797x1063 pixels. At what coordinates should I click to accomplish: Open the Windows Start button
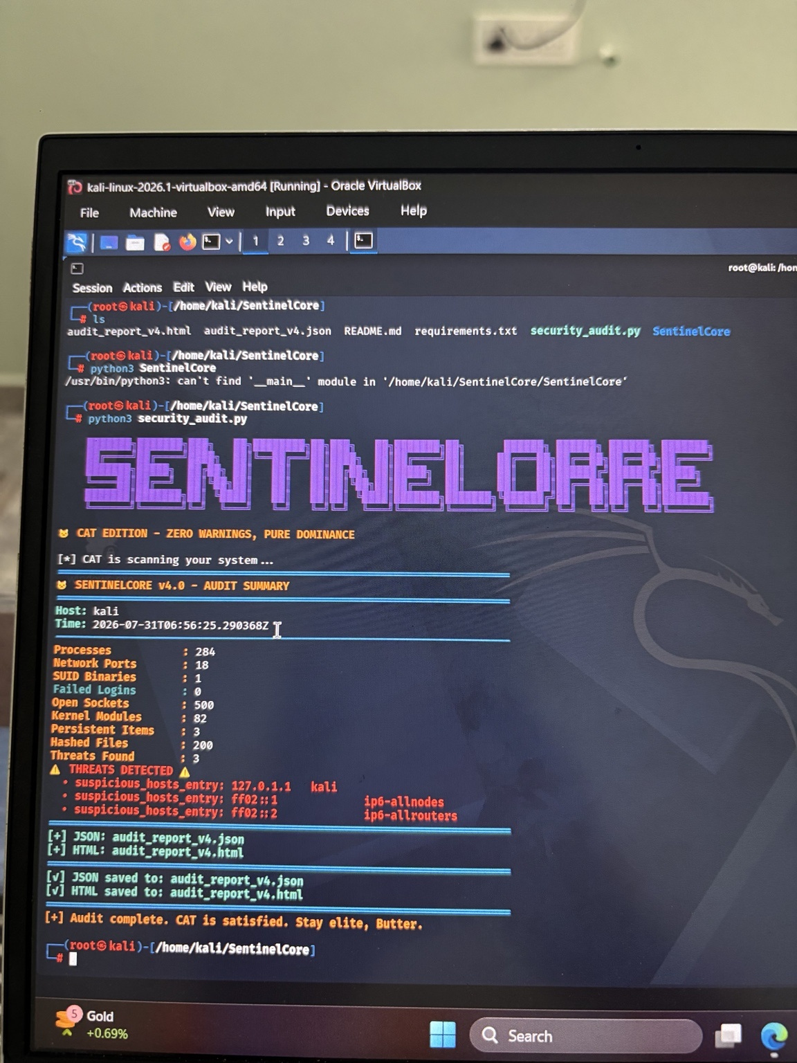pyautogui.click(x=443, y=1035)
